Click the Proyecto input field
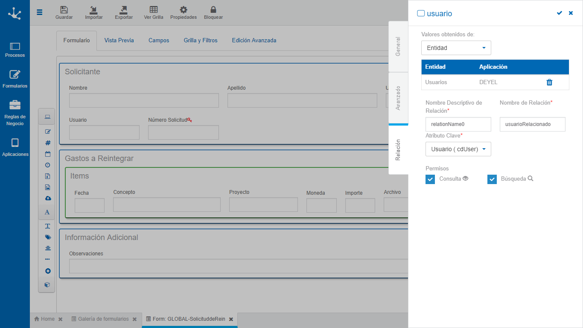This screenshot has width=583, height=328. (x=263, y=205)
